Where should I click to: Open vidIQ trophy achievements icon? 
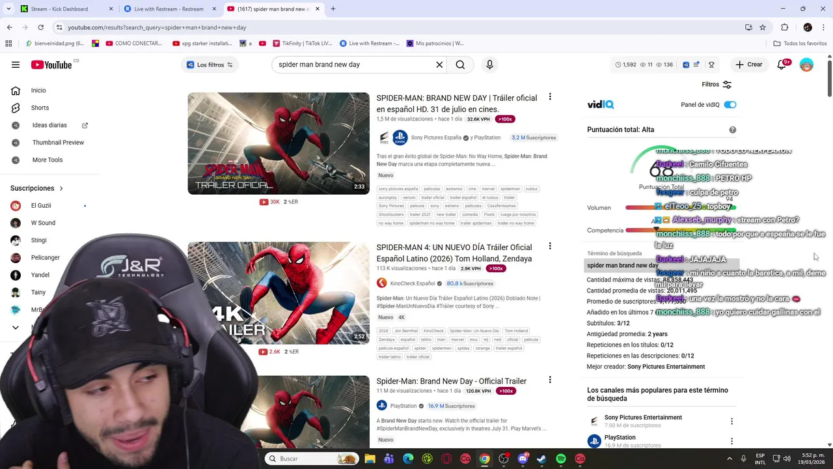pyautogui.click(x=711, y=64)
